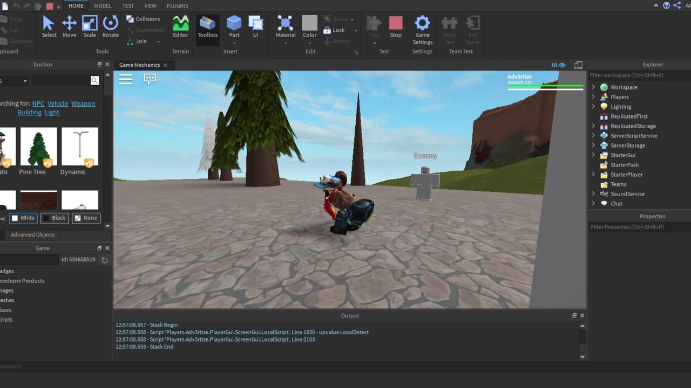Open the in-game hamburger menu
Viewport: 691px width, 388px height.
126,80
